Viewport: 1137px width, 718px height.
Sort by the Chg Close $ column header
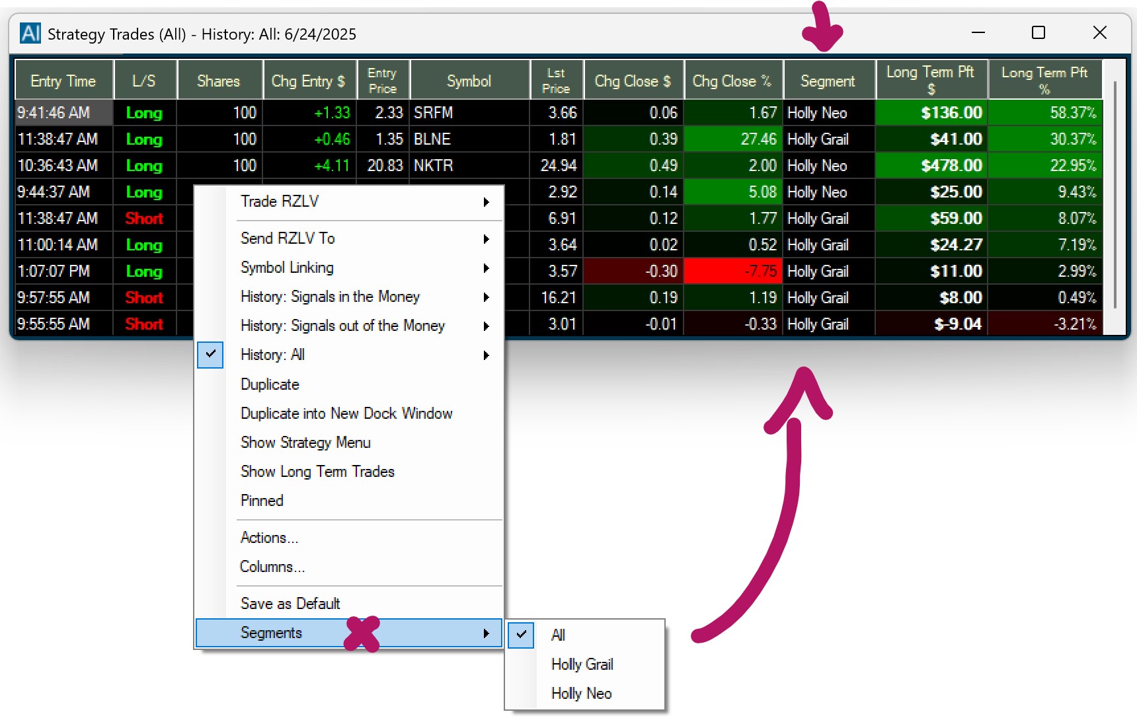pyautogui.click(x=633, y=80)
